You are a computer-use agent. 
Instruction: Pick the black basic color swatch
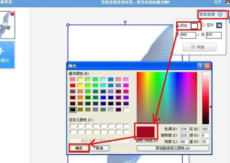pos(73,110)
